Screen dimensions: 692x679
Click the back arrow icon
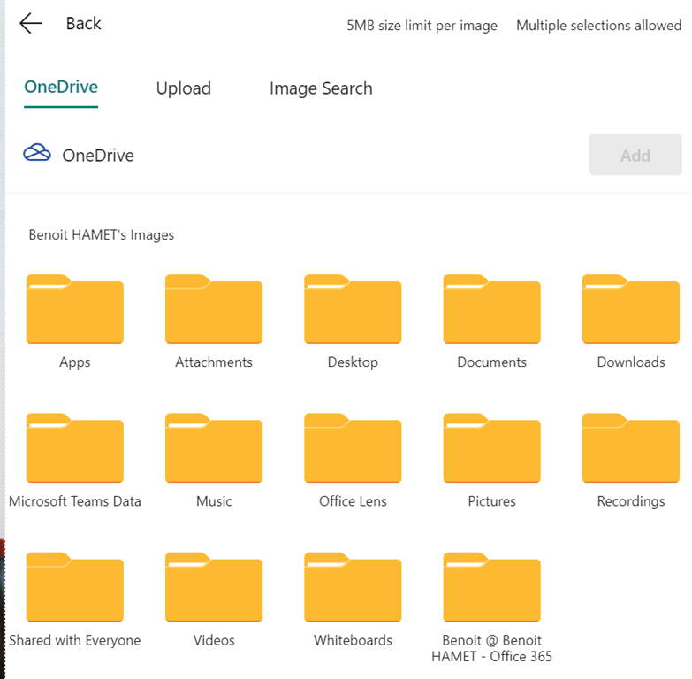[31, 24]
